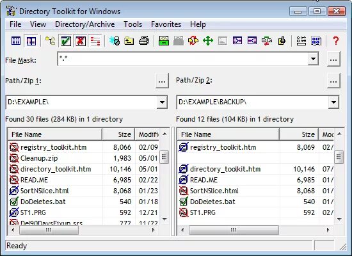Viewport: 352px width, 256px height.
Task: Click the icon beside SortNSlice.html in left pane
Action: 14,191
